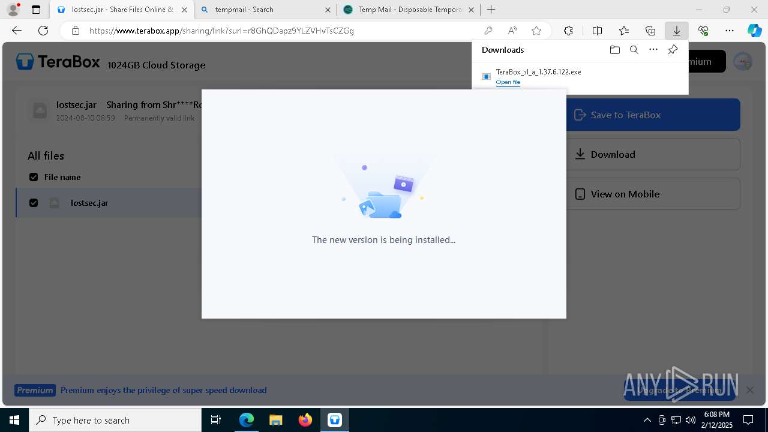Close the premium banner
Screen dimensions: 768x432
749,390
